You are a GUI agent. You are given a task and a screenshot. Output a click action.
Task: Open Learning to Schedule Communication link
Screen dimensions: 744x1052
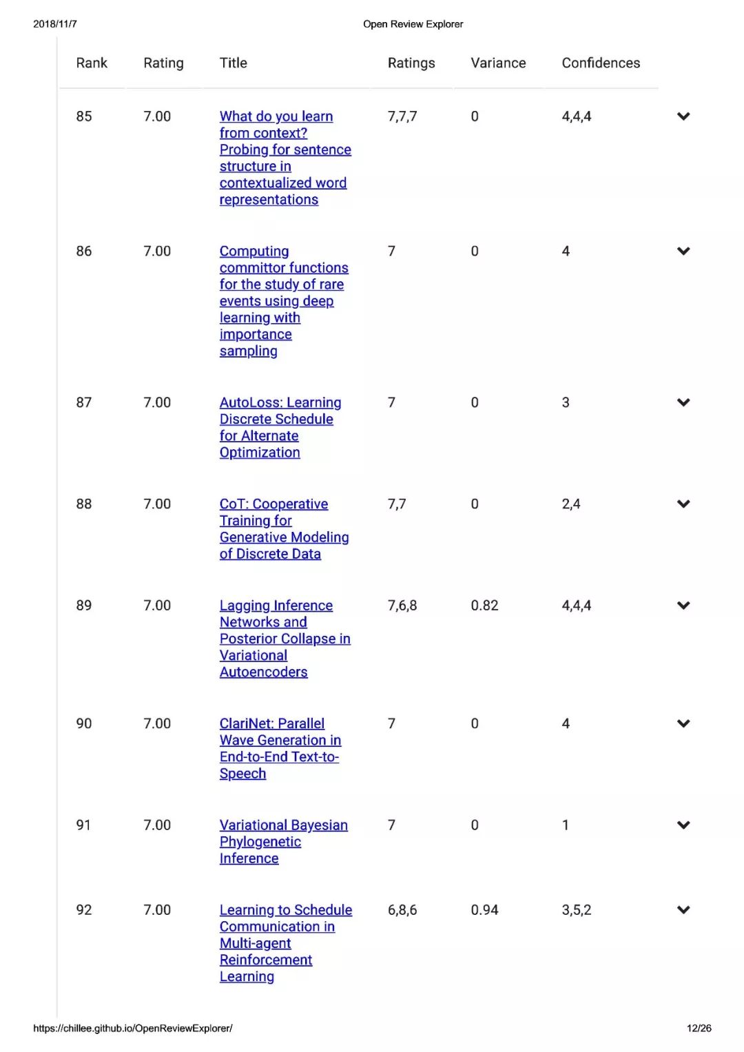click(286, 943)
